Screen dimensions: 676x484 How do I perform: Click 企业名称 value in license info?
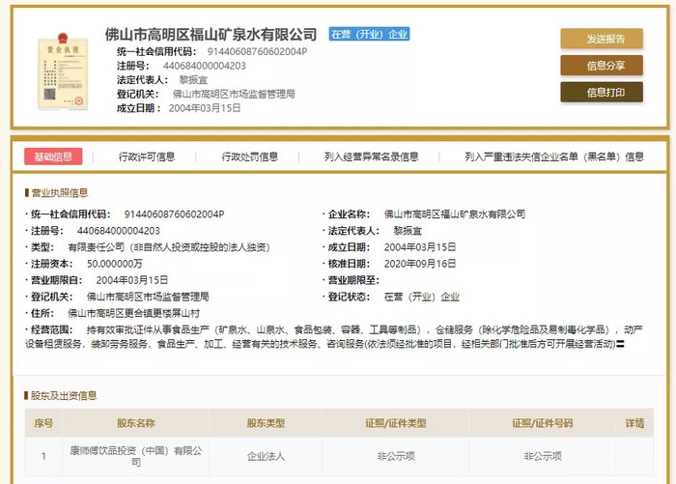click(x=455, y=214)
